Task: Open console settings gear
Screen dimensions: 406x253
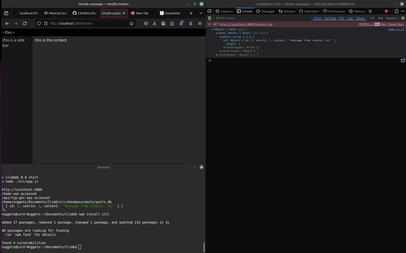Action: point(403,18)
